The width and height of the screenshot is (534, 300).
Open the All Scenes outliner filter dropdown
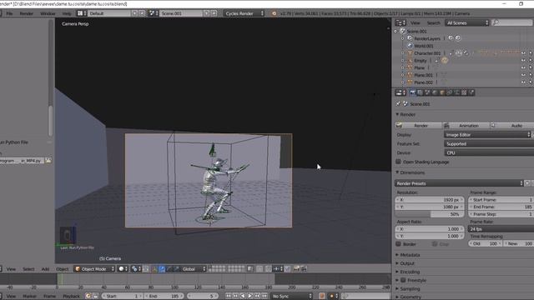(467, 22)
